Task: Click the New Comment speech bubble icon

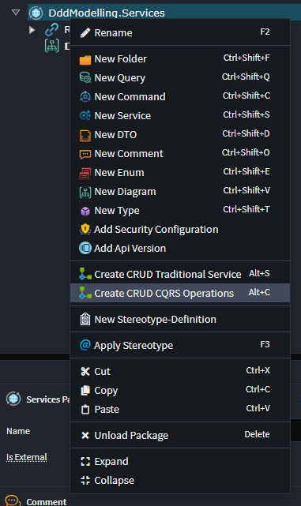Action: click(85, 154)
